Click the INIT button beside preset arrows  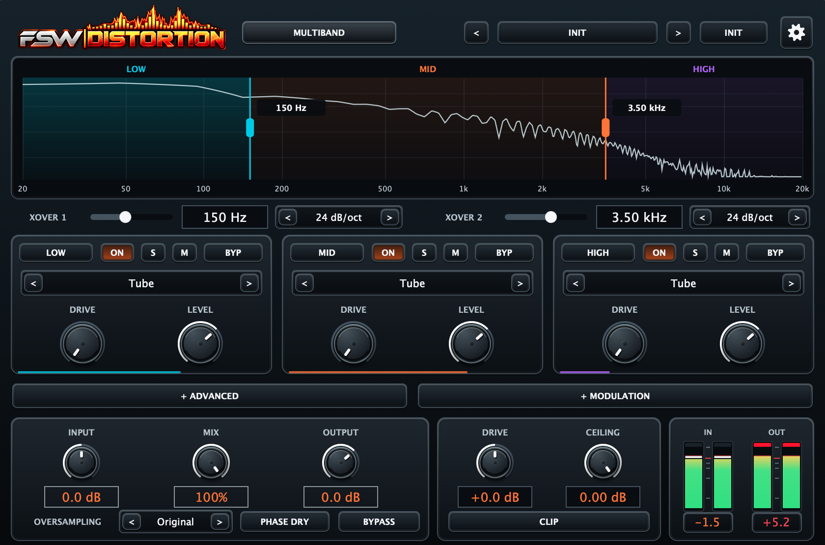(x=733, y=33)
